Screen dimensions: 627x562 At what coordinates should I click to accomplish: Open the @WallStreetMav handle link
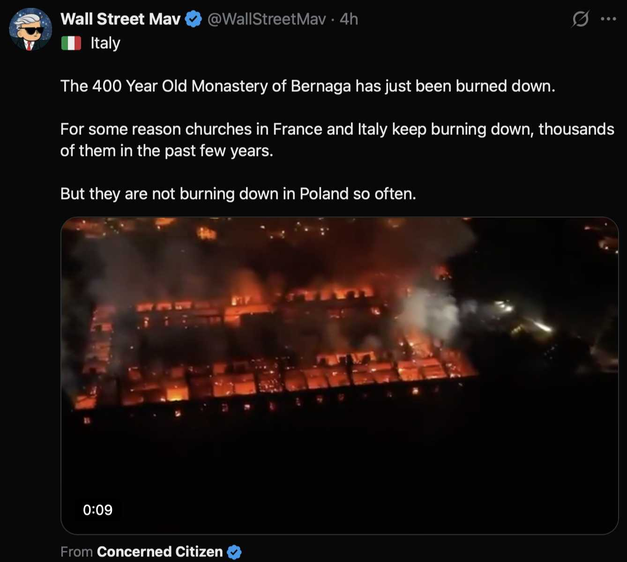266,19
